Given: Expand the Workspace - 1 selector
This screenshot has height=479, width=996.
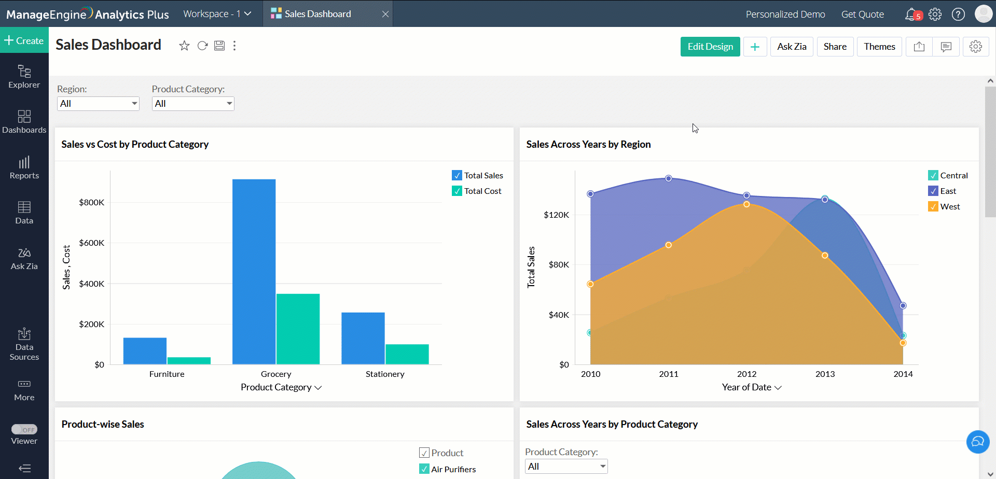Looking at the screenshot, I should pos(217,14).
